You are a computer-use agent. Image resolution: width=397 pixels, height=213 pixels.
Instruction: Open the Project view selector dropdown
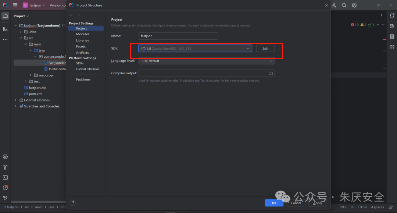point(21,16)
